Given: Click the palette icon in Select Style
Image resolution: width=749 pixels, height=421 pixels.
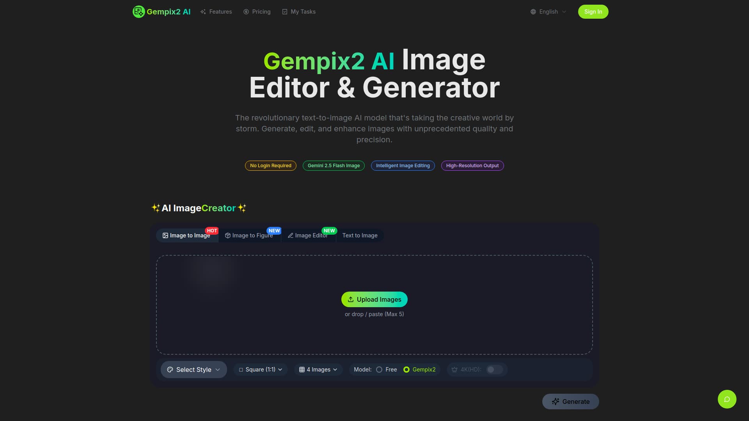Looking at the screenshot, I should (170, 370).
